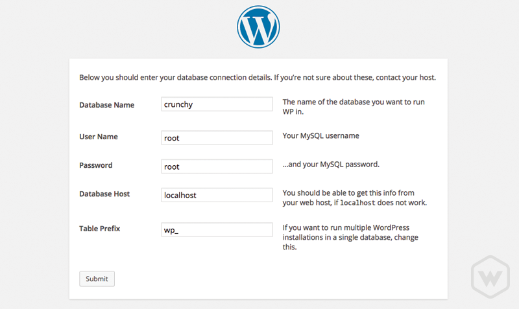This screenshot has height=309, width=519.
Task: Click into the Password input field
Action: pos(217,166)
